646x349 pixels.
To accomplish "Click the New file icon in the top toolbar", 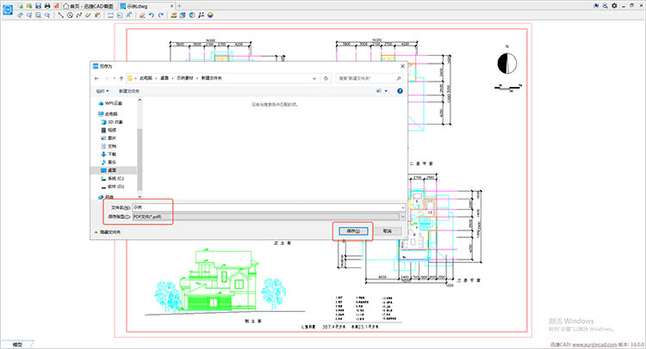I will click(x=21, y=6).
